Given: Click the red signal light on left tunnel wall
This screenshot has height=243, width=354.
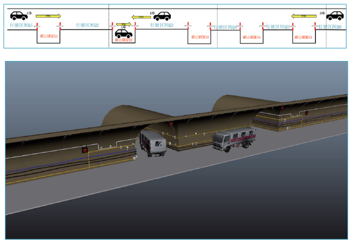Looking at the screenshot, I should pyautogui.click(x=85, y=150).
